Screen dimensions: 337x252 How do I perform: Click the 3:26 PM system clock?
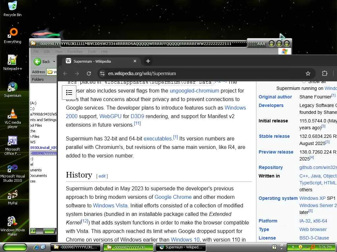[x=325, y=247]
